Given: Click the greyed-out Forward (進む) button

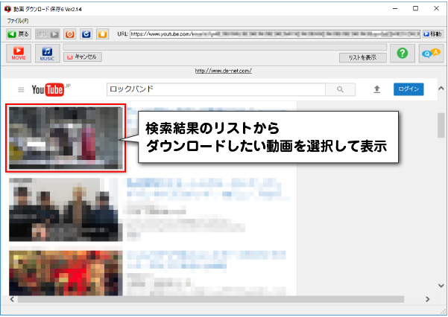Looking at the screenshot, I should click(47, 34).
